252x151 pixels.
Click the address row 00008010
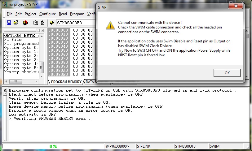(58, 34)
